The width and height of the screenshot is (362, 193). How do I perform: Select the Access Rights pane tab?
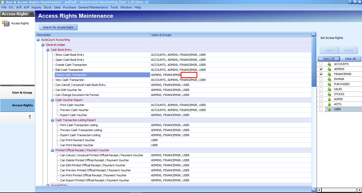coord(18,105)
